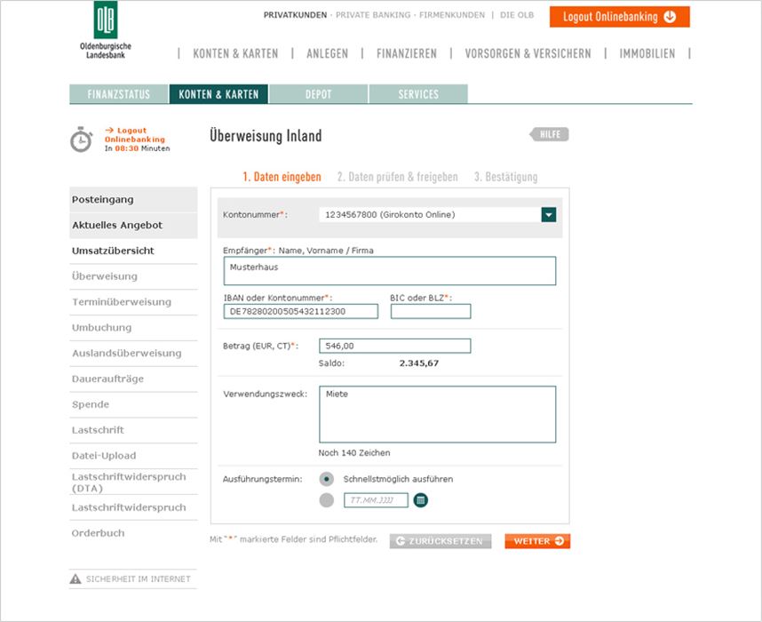This screenshot has width=762, height=622.
Task: Click the warning triangle security icon
Action: pos(75,578)
